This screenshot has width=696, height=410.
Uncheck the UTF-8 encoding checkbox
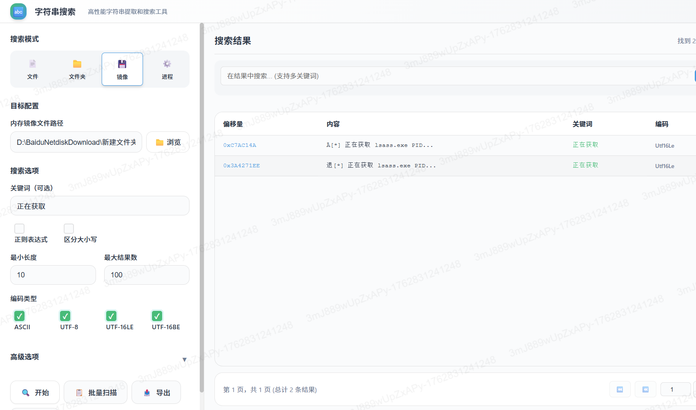pos(65,316)
